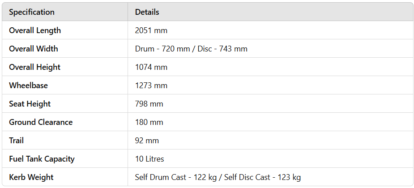Click the 1074 mm height value

point(151,67)
